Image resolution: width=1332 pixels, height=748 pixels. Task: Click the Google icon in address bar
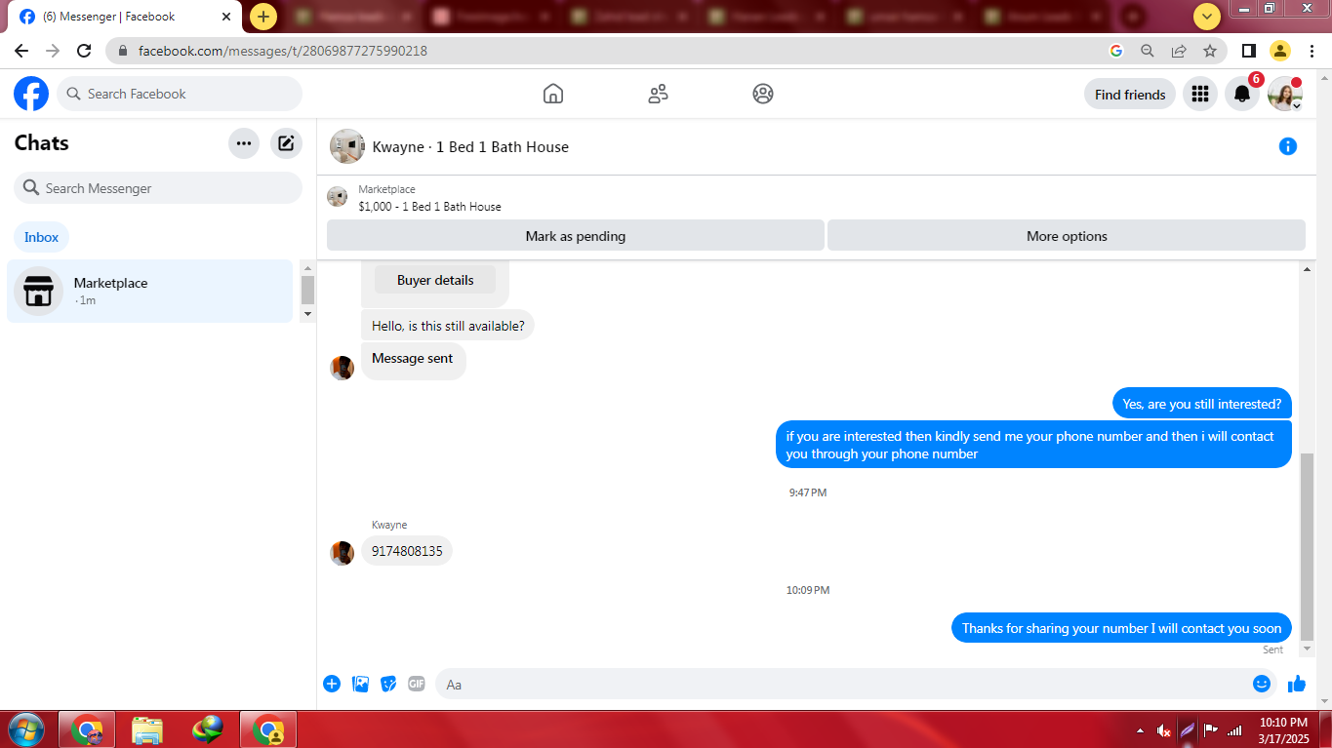point(1116,51)
